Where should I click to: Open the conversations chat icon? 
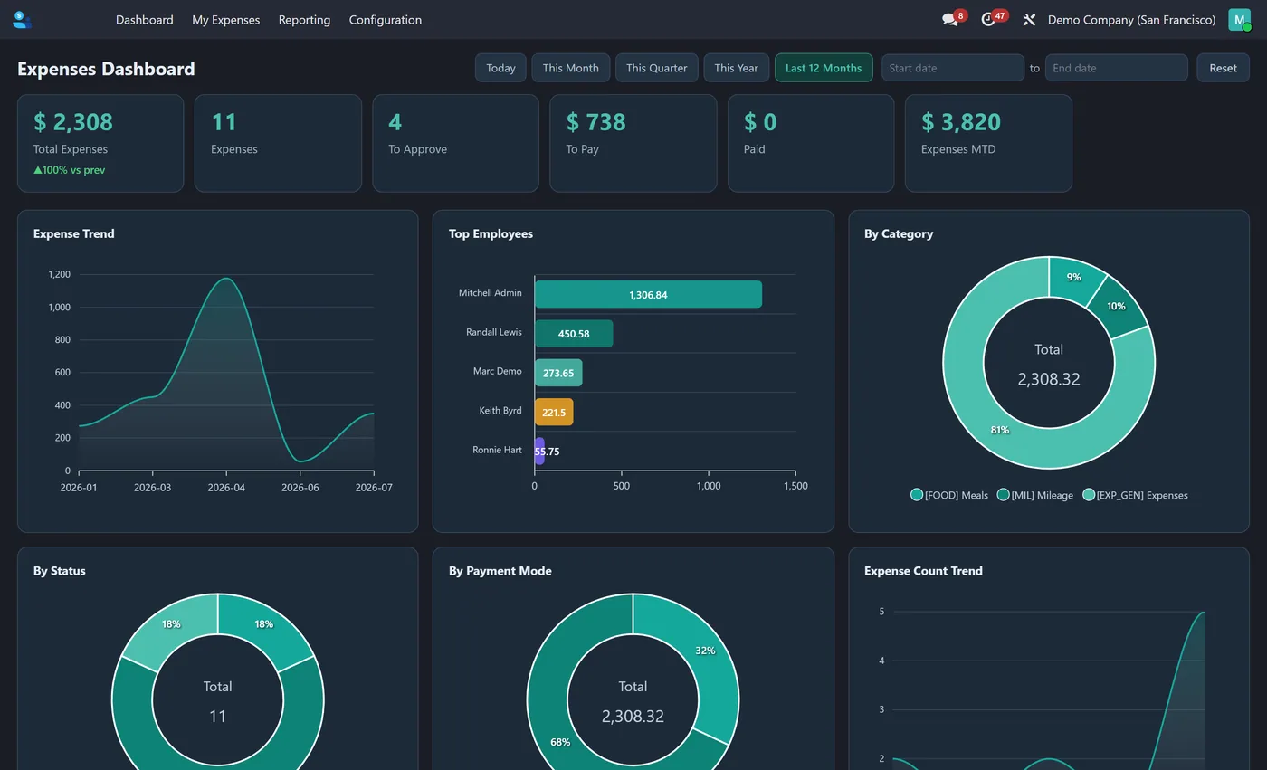click(x=949, y=20)
